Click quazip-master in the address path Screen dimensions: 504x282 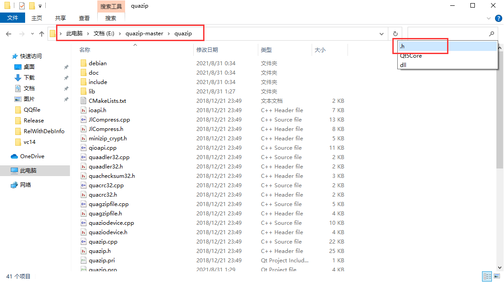pyautogui.click(x=144, y=34)
